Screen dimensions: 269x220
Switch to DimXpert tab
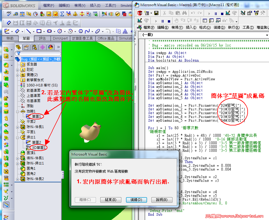60,38
